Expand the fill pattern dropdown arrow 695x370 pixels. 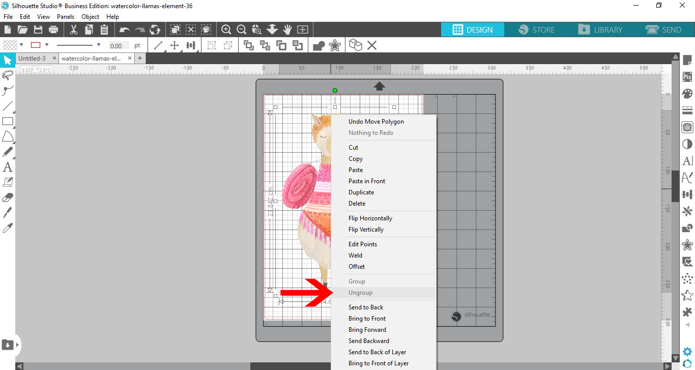click(x=21, y=45)
